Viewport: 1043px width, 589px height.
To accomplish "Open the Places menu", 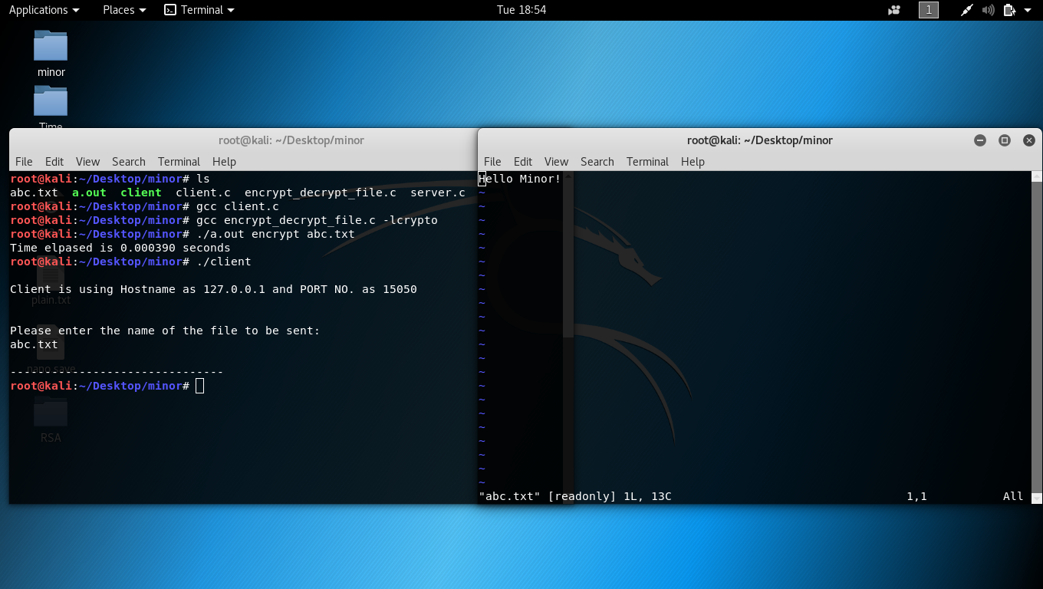I will [124, 10].
